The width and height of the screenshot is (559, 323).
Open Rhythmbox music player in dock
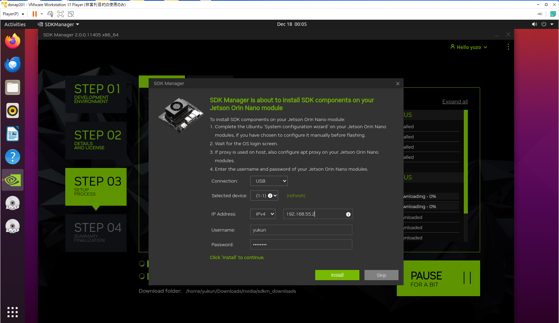click(13, 111)
